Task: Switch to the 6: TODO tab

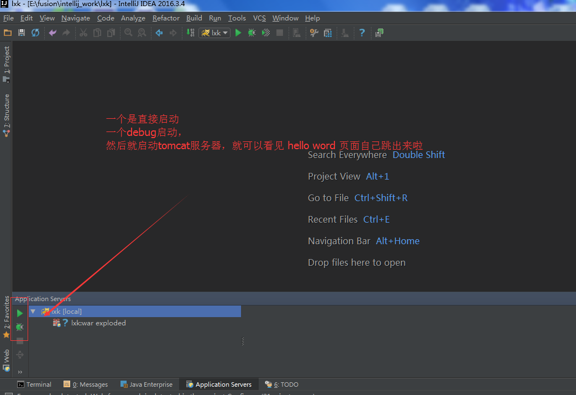Action: (x=282, y=385)
